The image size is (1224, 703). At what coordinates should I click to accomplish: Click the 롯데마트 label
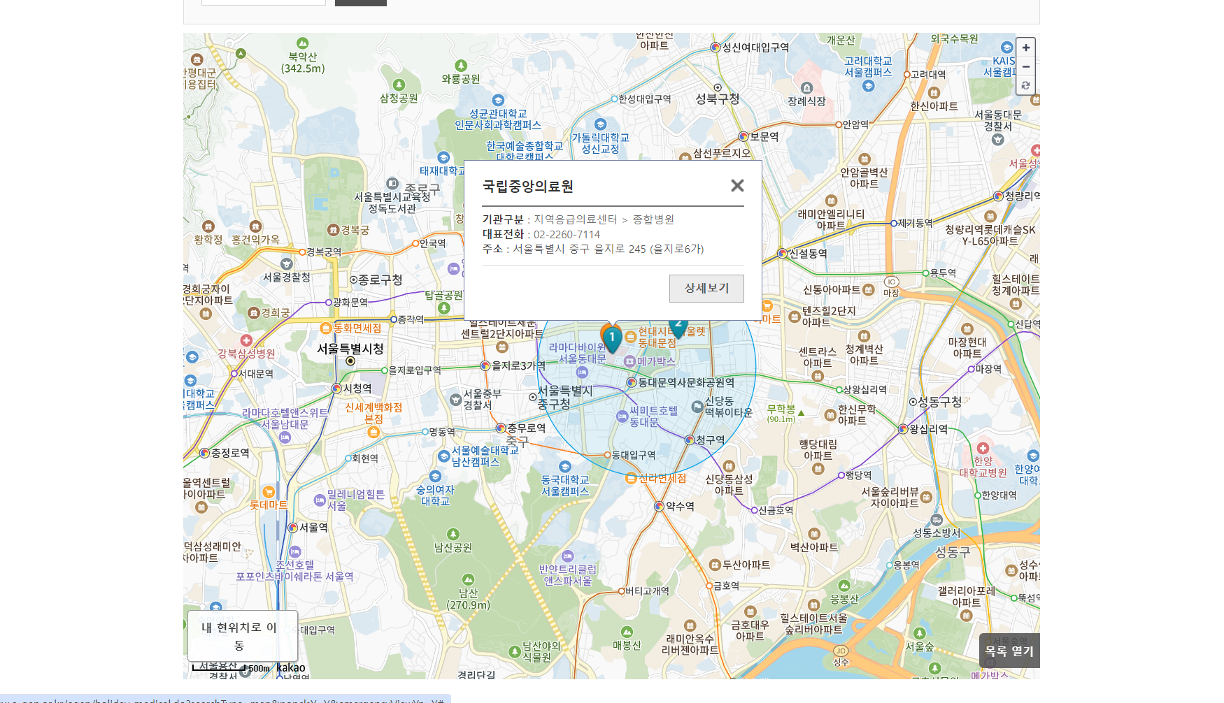click(269, 505)
